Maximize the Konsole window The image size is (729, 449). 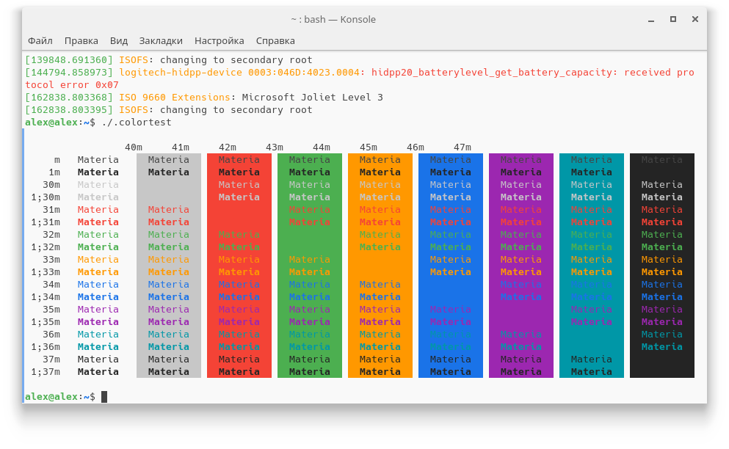pos(672,19)
